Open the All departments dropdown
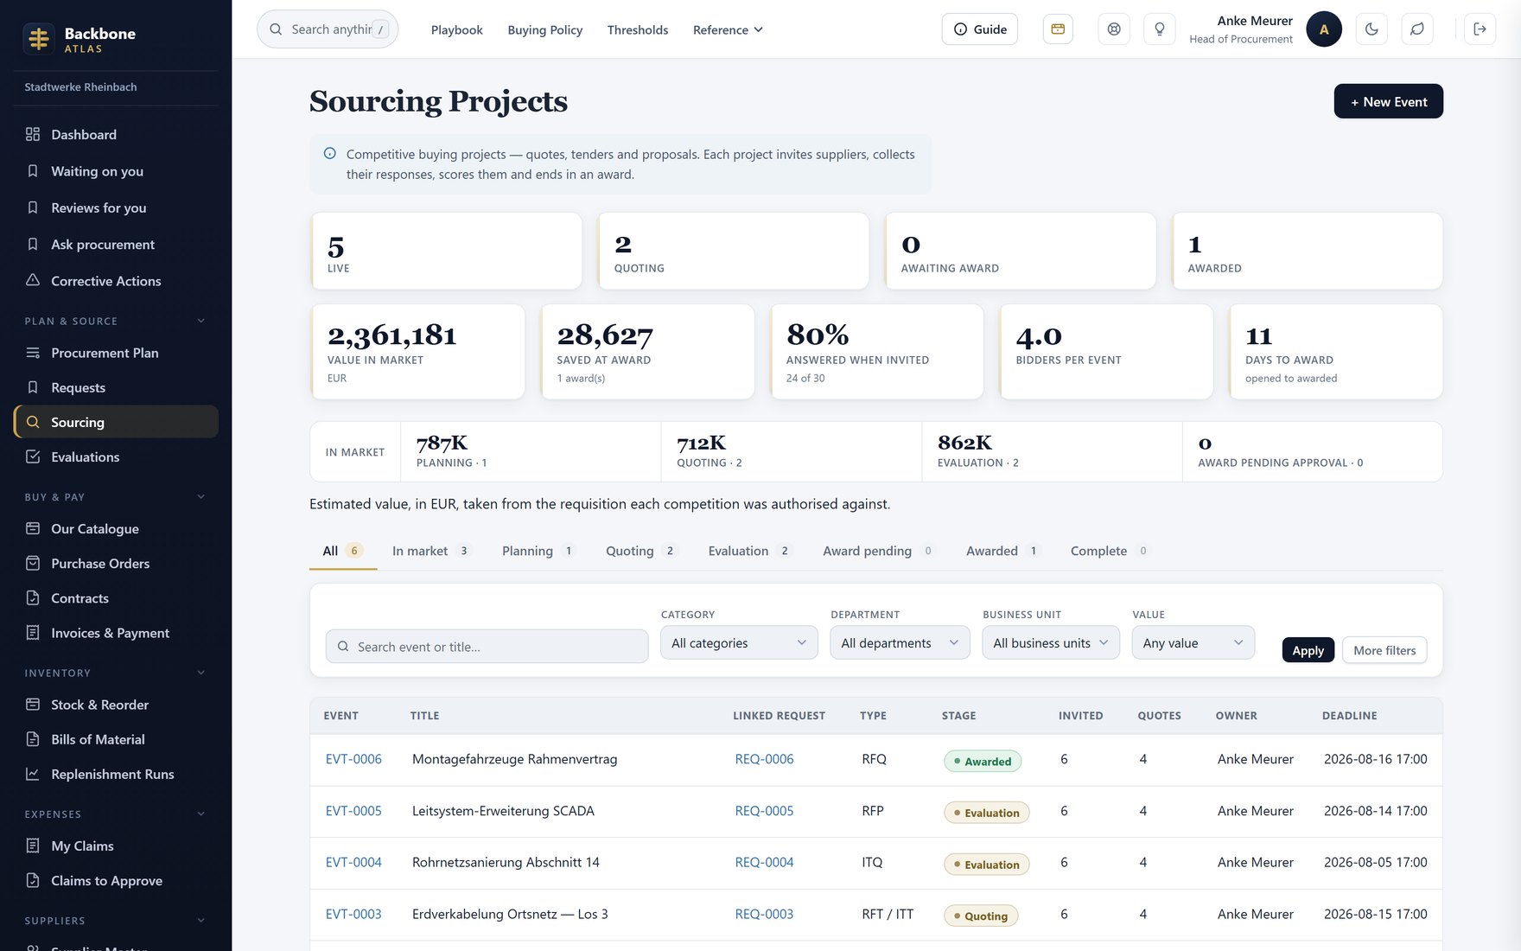Image resolution: width=1521 pixels, height=951 pixels. pyautogui.click(x=900, y=642)
